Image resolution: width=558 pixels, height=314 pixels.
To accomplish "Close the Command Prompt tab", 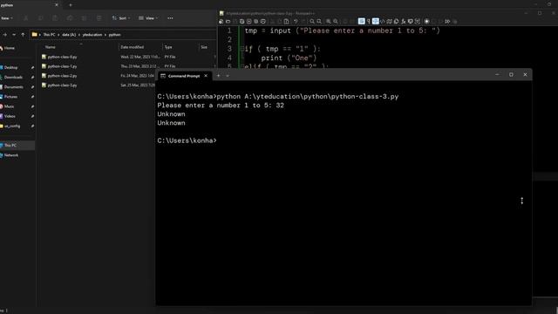I will click(206, 76).
